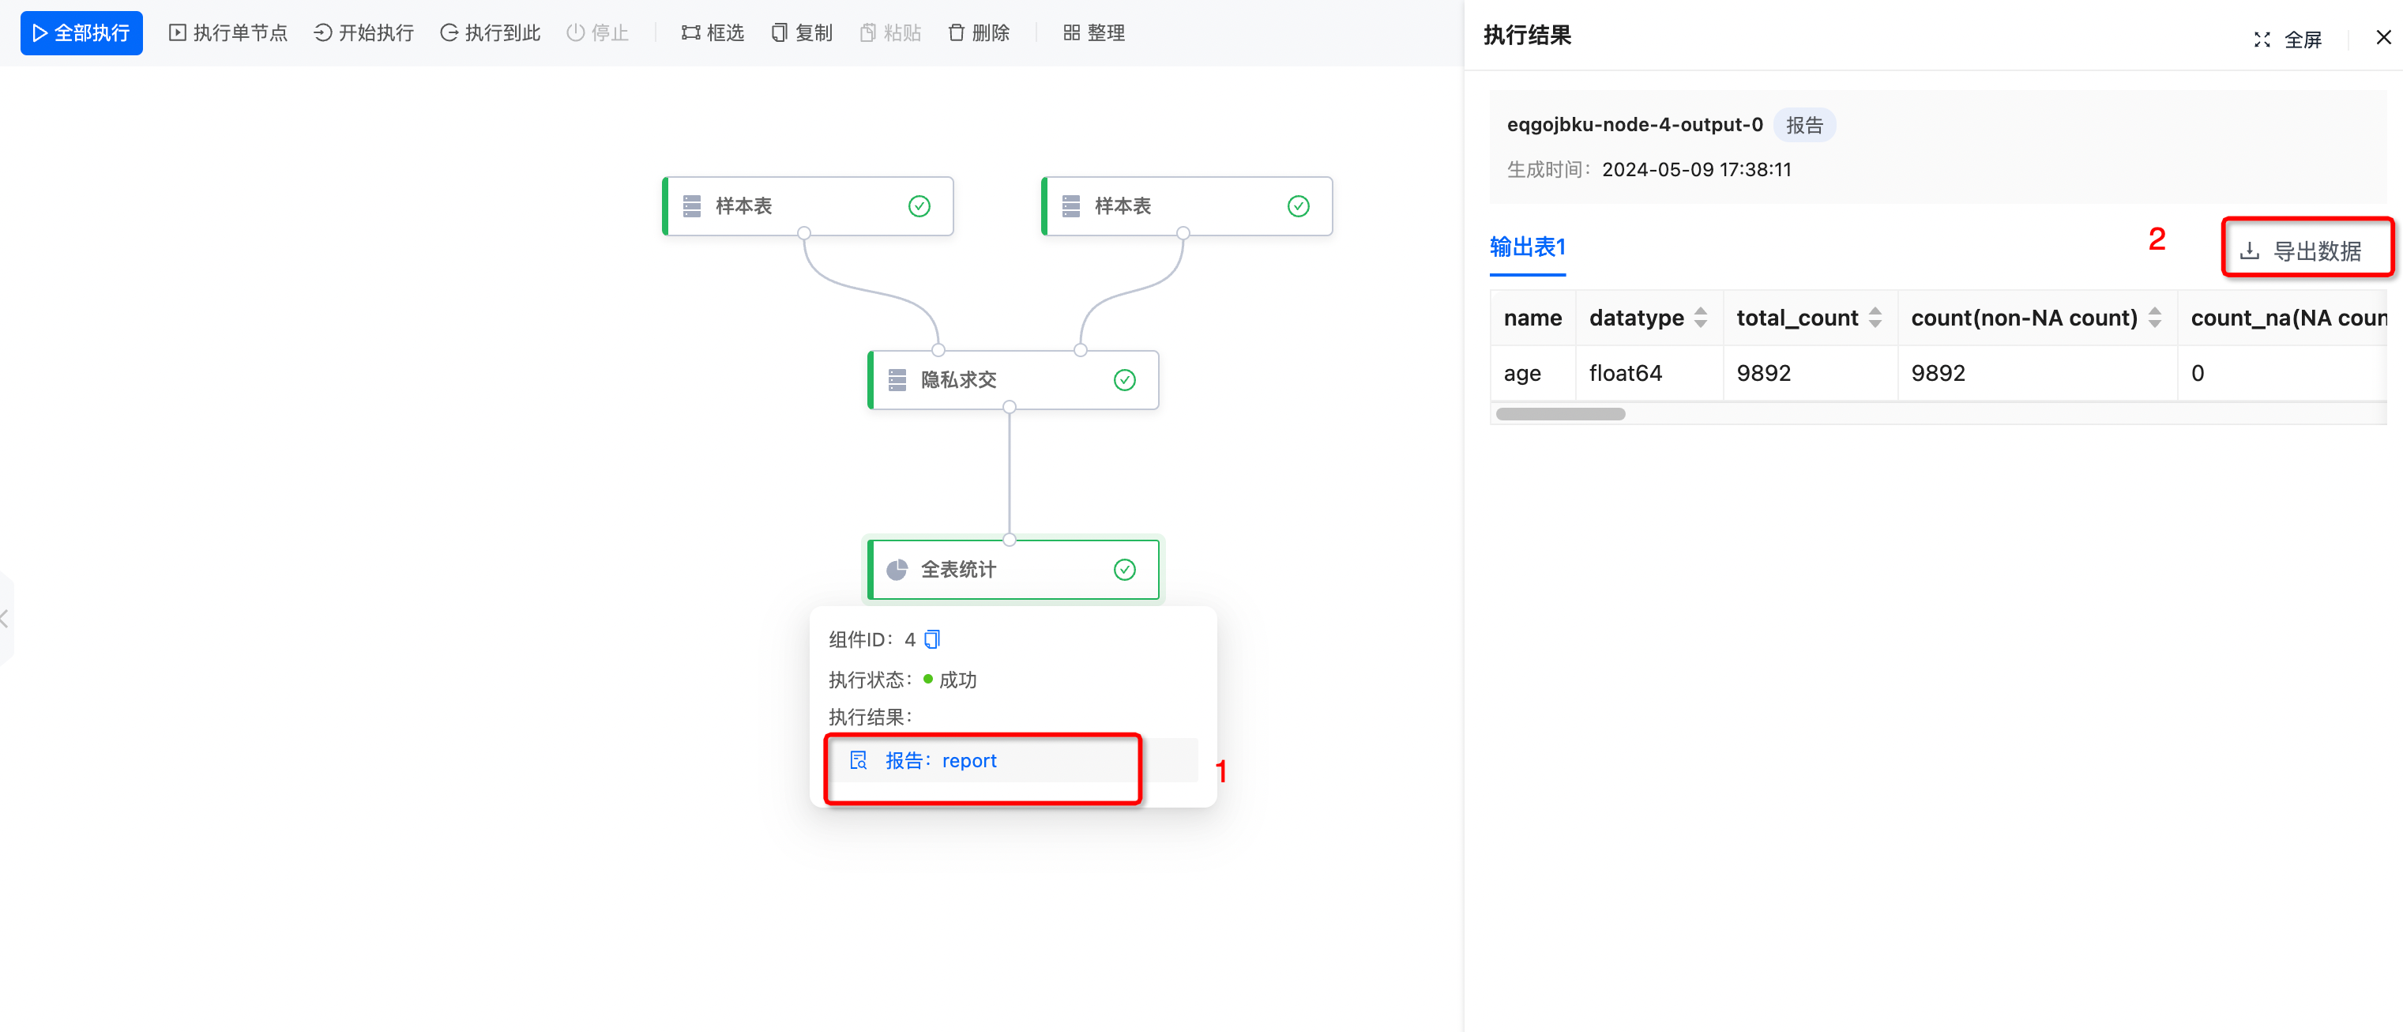The height and width of the screenshot is (1032, 2403).
Task: Click success check icon on left 样本表
Action: click(919, 206)
